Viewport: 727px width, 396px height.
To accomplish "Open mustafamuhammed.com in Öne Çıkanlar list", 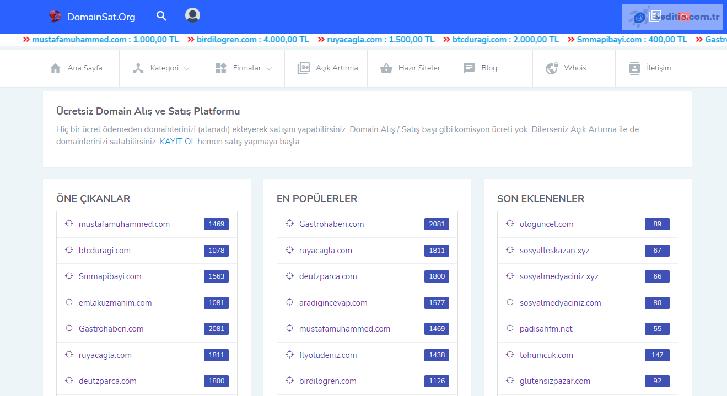I will [124, 224].
